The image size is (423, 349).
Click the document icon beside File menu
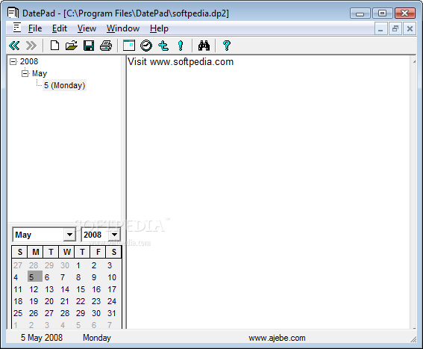17,28
